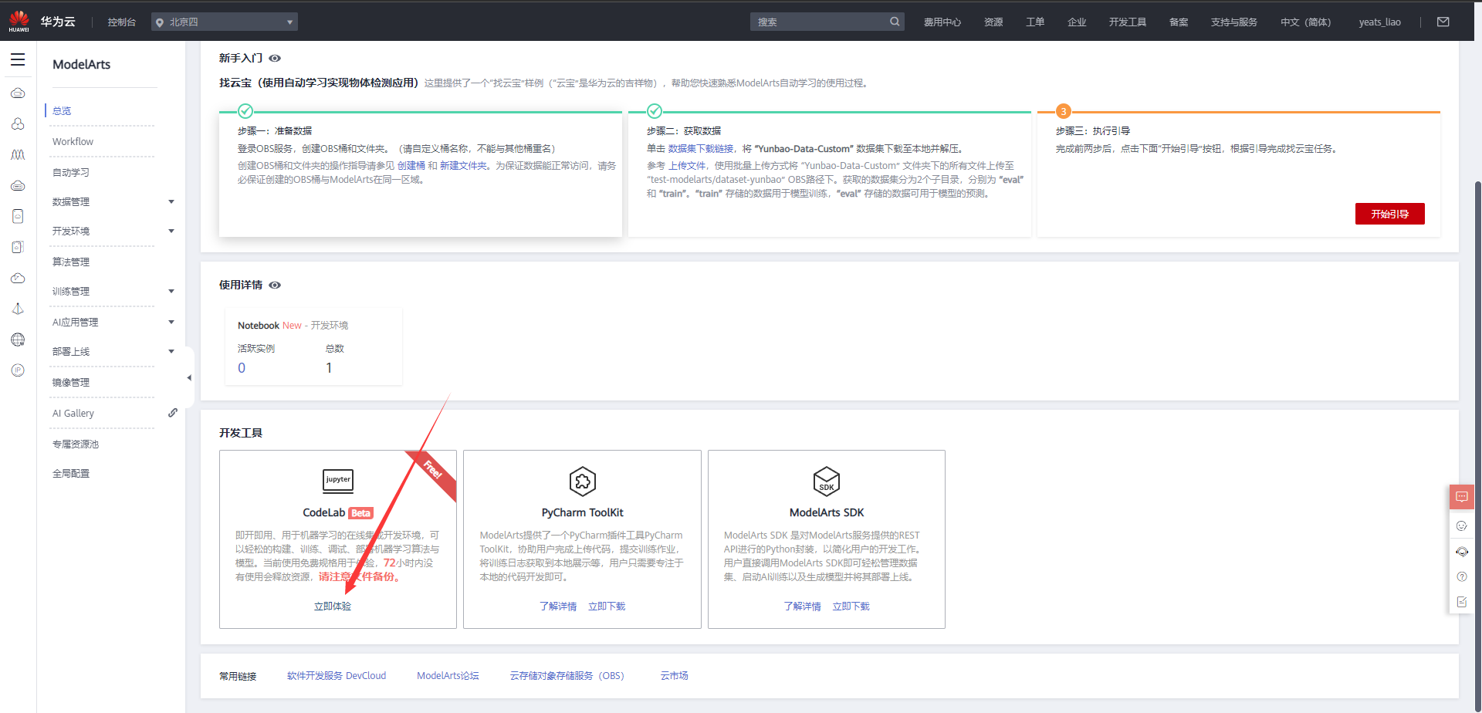Select 专属资源池 in the sidebar
Screen dimensions: 1482x713
coord(76,444)
